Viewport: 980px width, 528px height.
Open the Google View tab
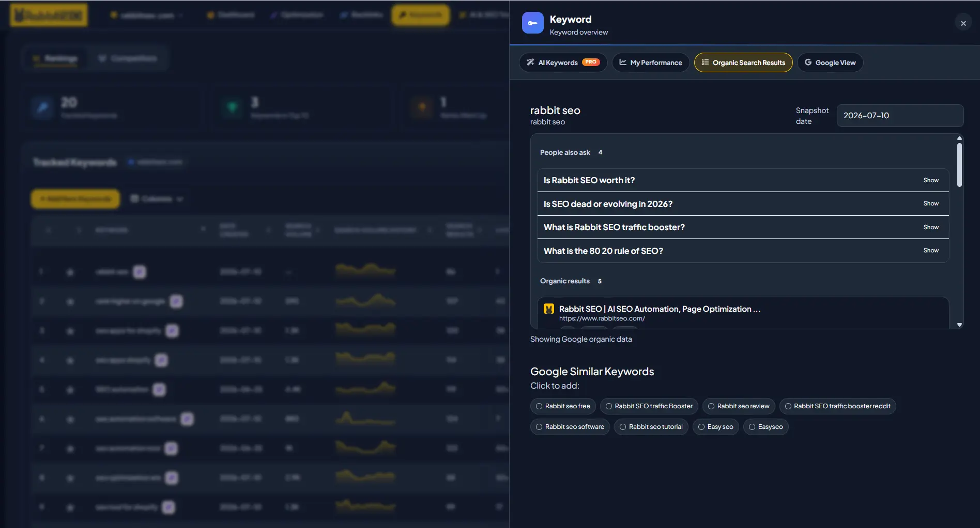(x=830, y=62)
